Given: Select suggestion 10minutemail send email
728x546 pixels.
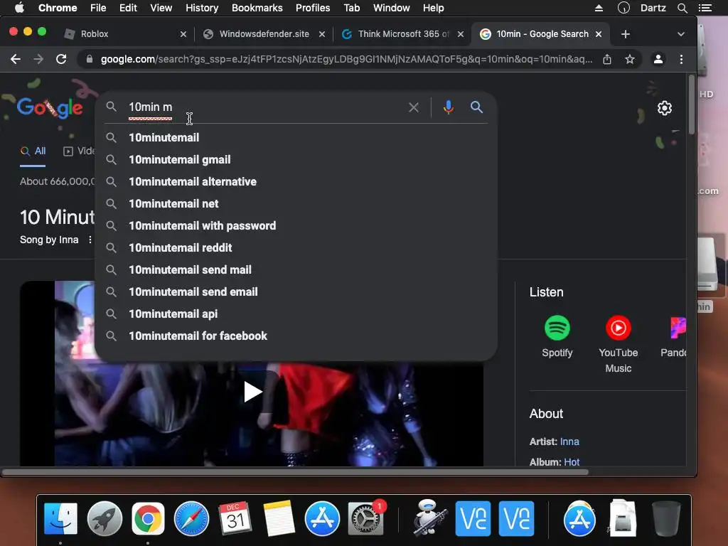Looking at the screenshot, I should [x=296, y=292].
